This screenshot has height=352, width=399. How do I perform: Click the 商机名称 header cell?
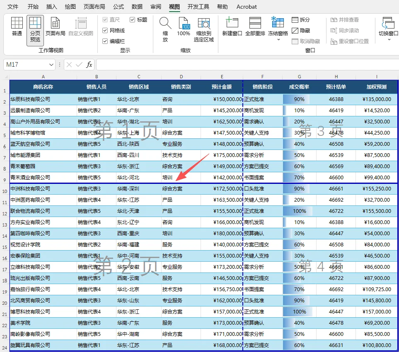point(43,87)
